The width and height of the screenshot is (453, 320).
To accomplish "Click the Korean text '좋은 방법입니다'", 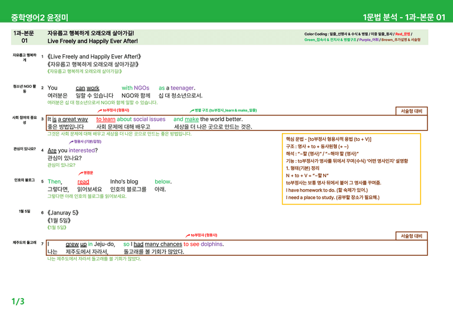I will (x=65, y=127).
